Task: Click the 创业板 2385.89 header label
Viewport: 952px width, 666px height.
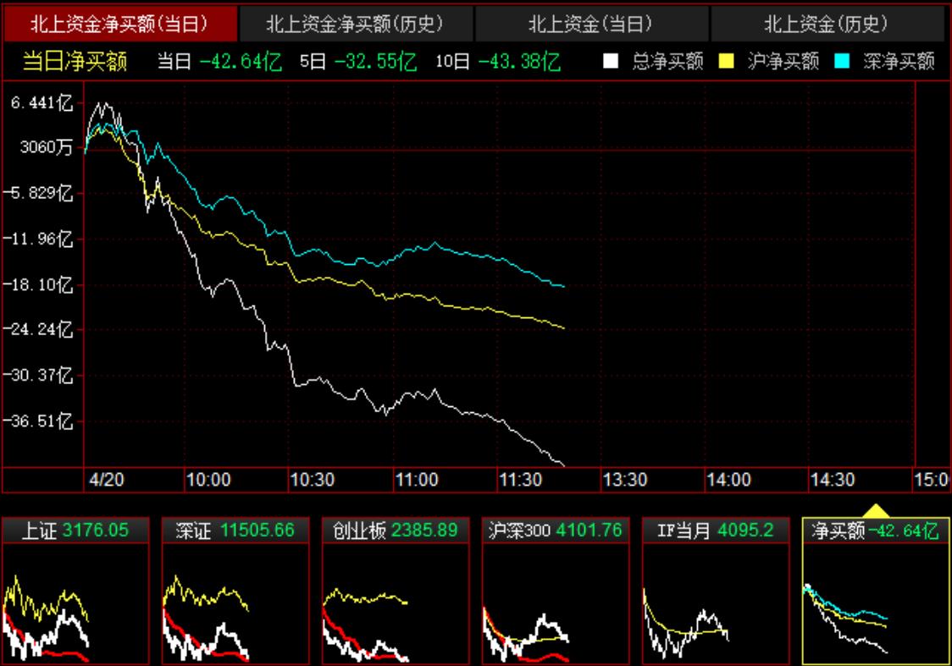Action: coord(395,531)
